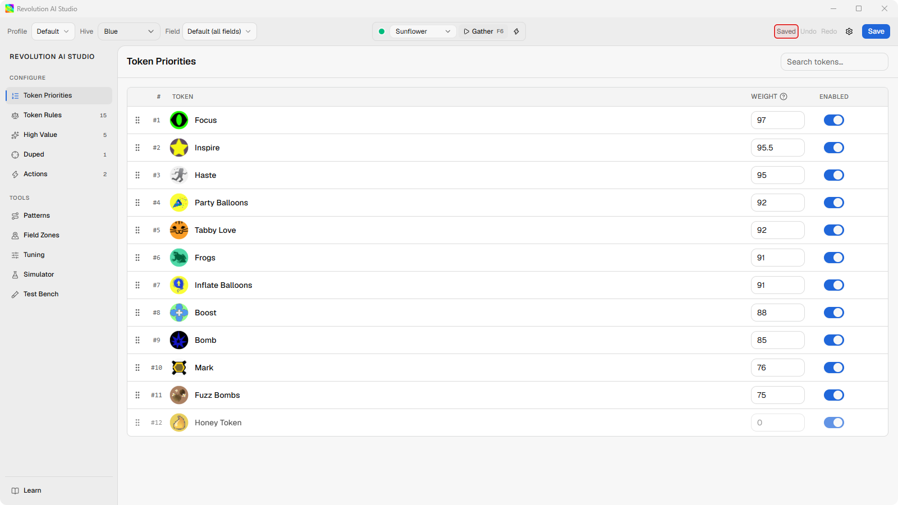Click the Undo button

click(808, 31)
